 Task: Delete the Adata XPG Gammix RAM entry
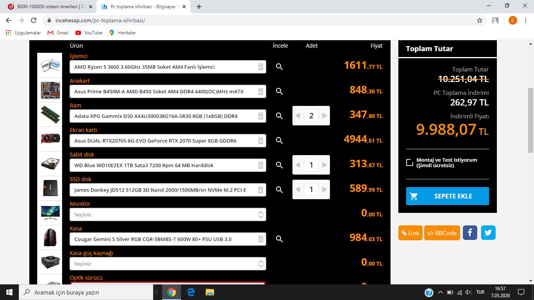[261, 116]
